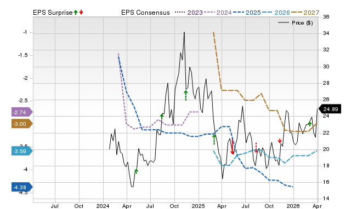Click the Price ($) legend label

(302, 23)
